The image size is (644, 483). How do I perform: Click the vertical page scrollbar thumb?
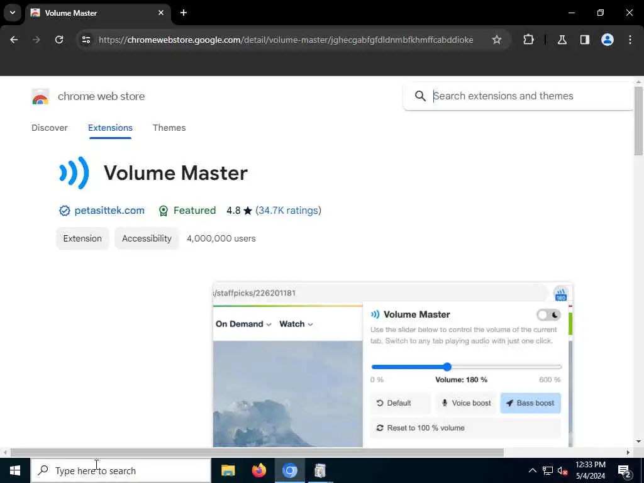tap(638, 120)
